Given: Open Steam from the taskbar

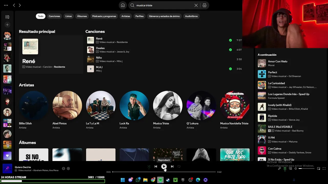Looking at the screenshot, I should click(x=168, y=180).
